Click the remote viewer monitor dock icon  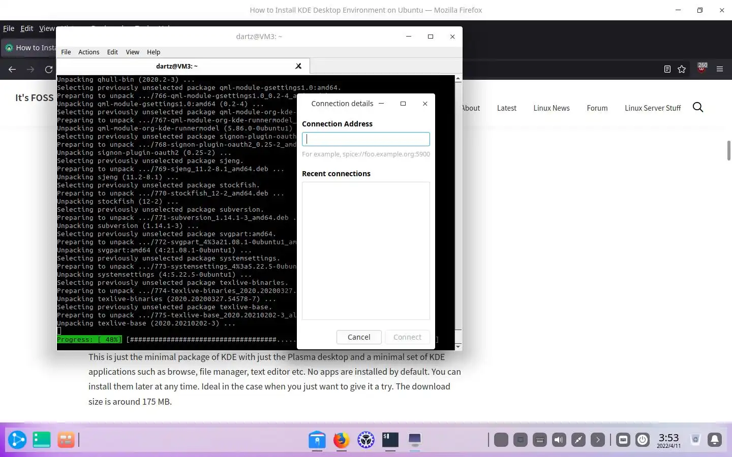click(415, 440)
